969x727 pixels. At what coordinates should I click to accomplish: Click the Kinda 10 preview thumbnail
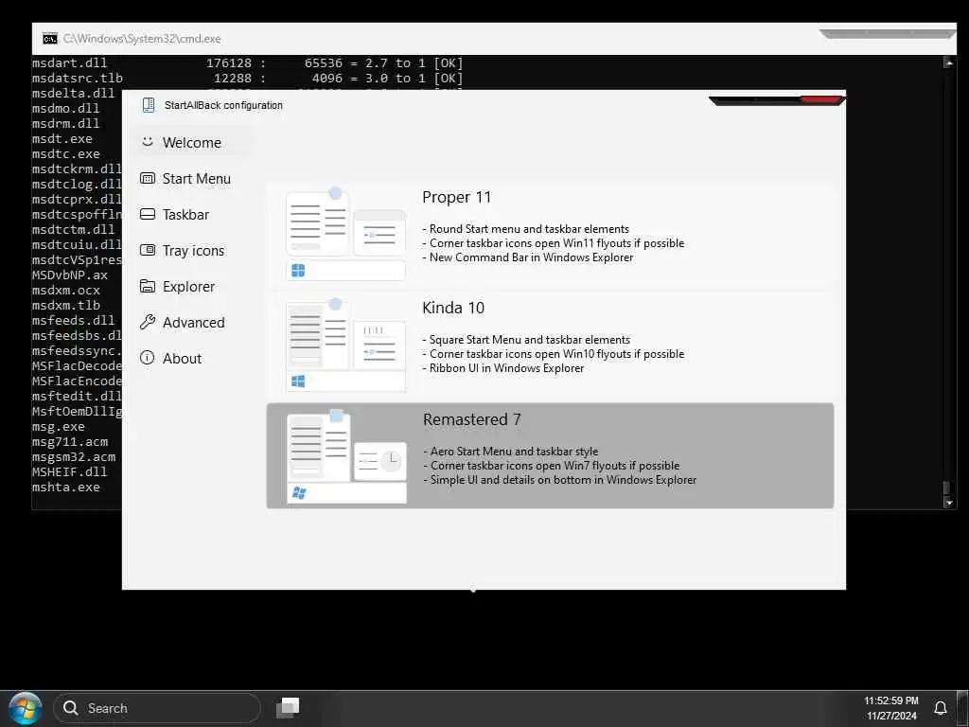(x=345, y=345)
